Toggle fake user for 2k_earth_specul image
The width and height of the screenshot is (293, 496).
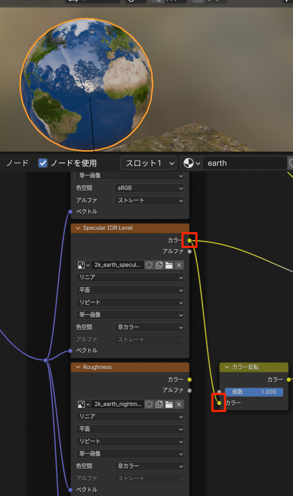tap(149, 265)
